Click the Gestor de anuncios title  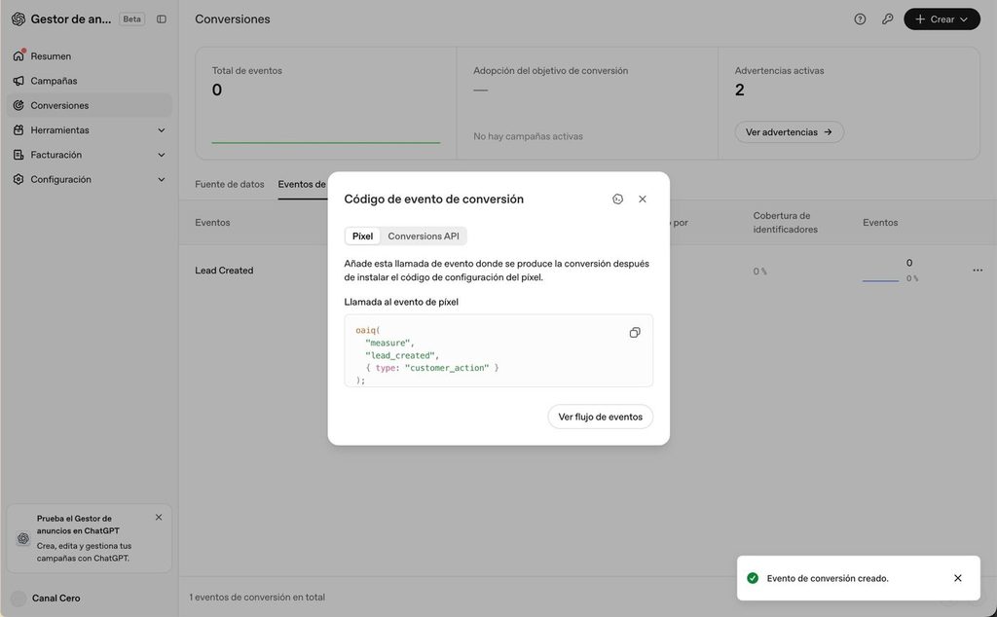click(70, 19)
